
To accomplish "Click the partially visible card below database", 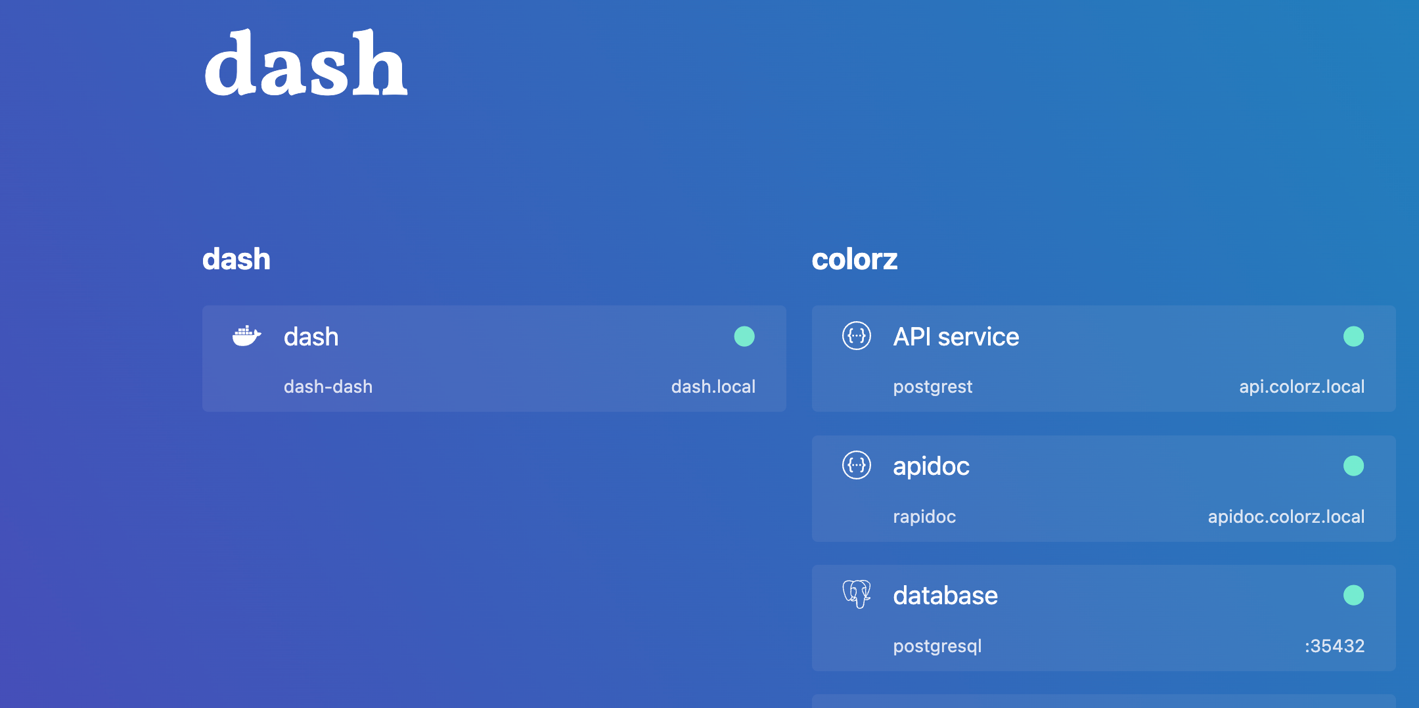I will pyautogui.click(x=1104, y=701).
